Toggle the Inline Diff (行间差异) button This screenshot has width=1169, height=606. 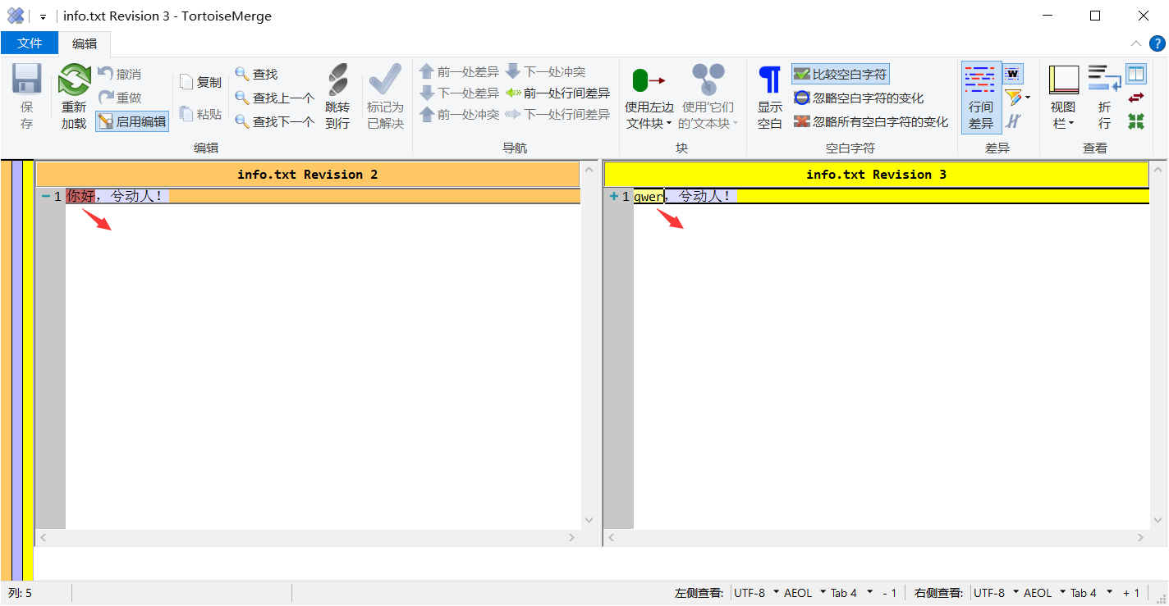(x=981, y=98)
